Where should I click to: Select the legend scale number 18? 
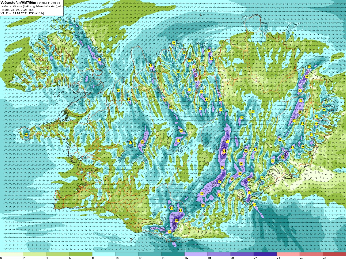(209, 258)
